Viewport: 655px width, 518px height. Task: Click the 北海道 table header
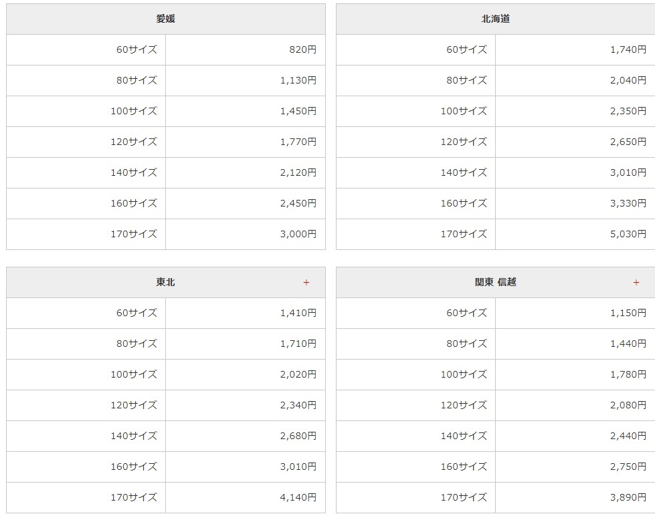tap(495, 19)
